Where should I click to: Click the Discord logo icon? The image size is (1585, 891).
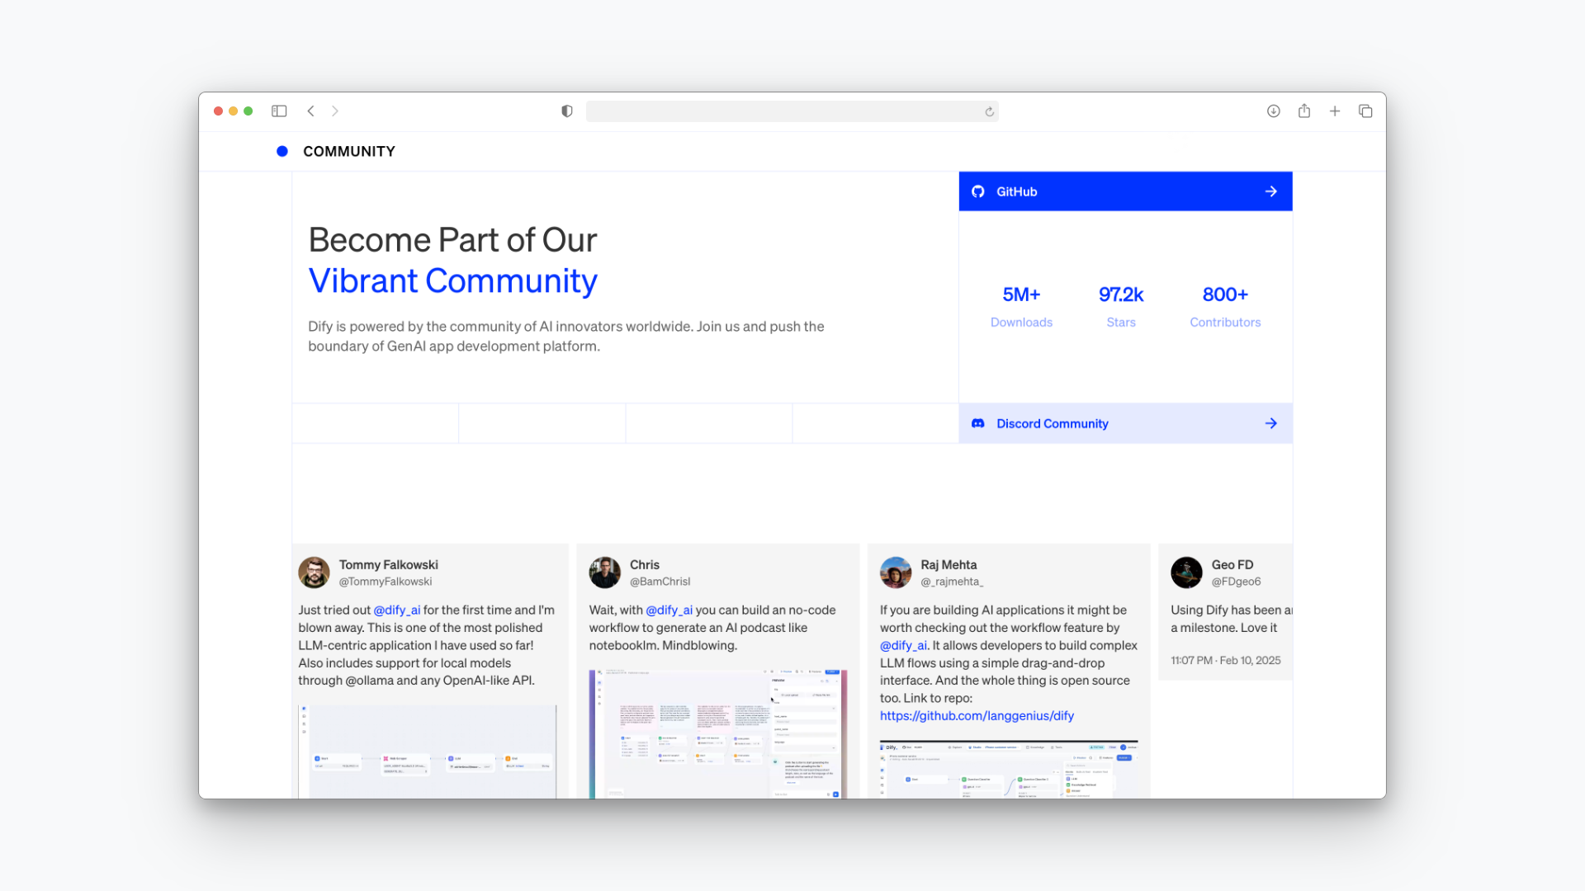coord(978,423)
